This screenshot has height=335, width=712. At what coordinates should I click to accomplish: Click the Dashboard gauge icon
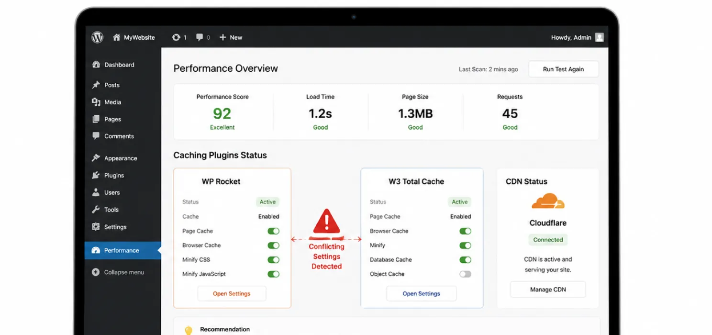click(96, 65)
